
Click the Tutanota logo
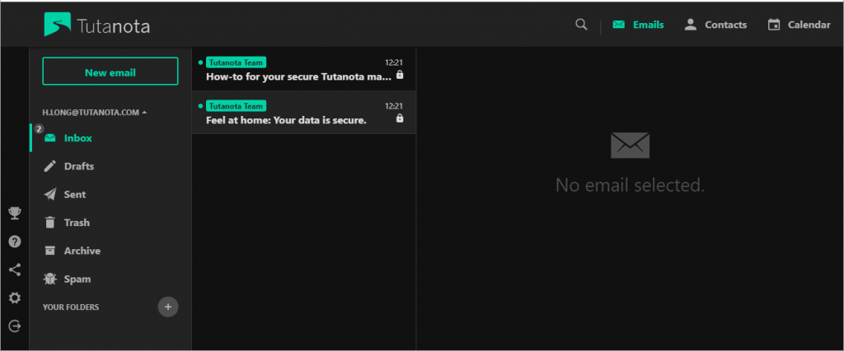[97, 25]
